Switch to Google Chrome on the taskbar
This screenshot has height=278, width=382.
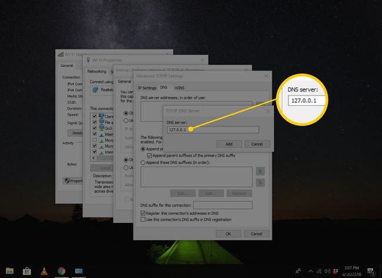61,271
